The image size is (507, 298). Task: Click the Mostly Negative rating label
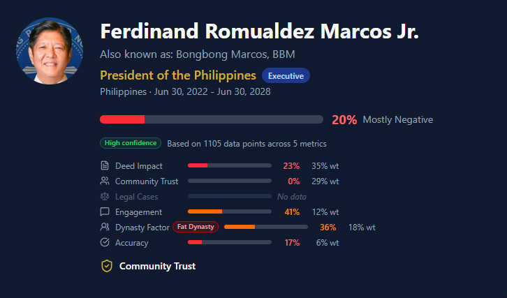click(397, 119)
